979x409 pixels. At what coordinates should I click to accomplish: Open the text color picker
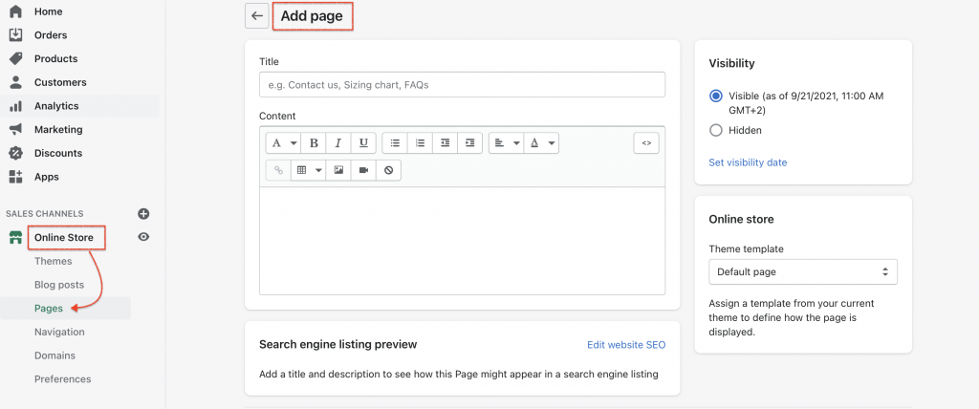click(x=542, y=142)
